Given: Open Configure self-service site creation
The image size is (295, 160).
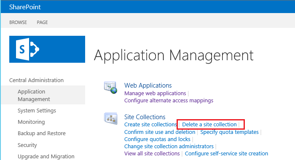Looking at the screenshot, I should [226, 153].
